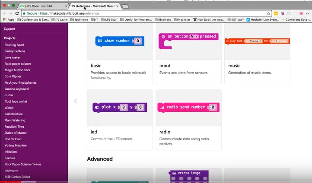Select the Reference - Microsoft MakeCode tab
312x183 pixels.
[x=95, y=6]
